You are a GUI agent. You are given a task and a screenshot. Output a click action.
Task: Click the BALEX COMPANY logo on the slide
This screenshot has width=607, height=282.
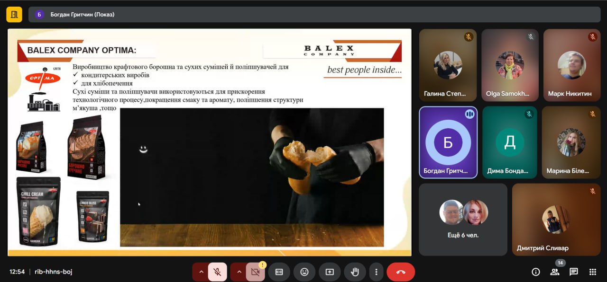tap(329, 50)
